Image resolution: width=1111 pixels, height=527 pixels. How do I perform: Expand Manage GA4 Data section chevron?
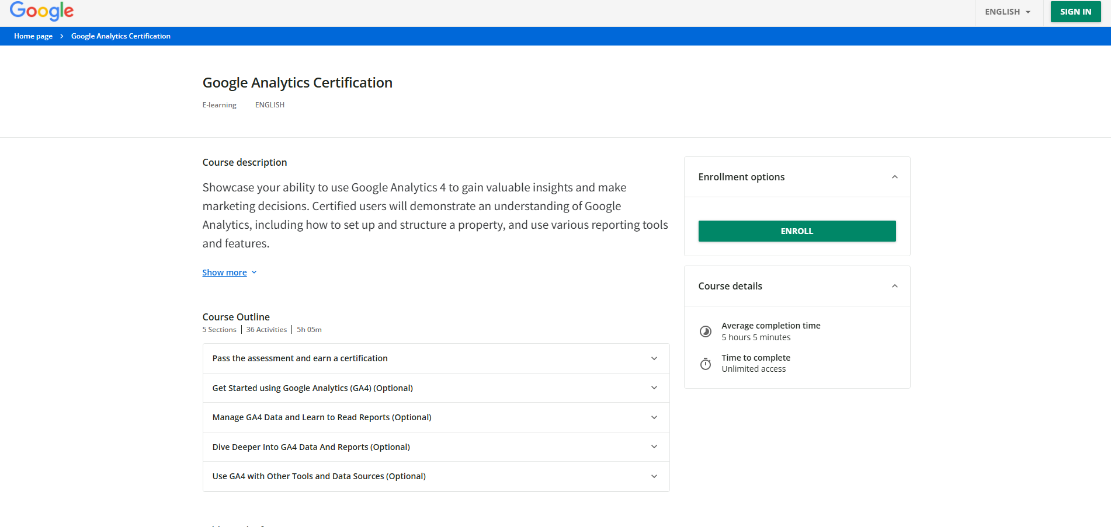click(x=654, y=417)
